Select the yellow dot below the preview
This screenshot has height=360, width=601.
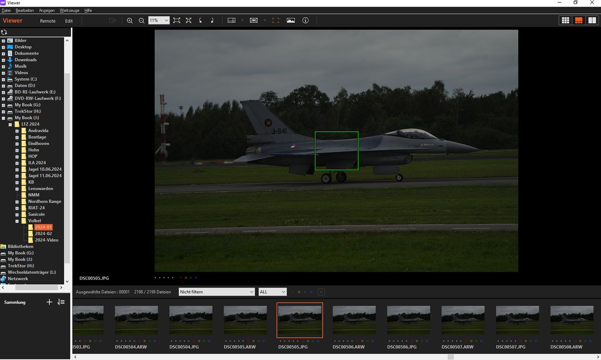click(185, 277)
